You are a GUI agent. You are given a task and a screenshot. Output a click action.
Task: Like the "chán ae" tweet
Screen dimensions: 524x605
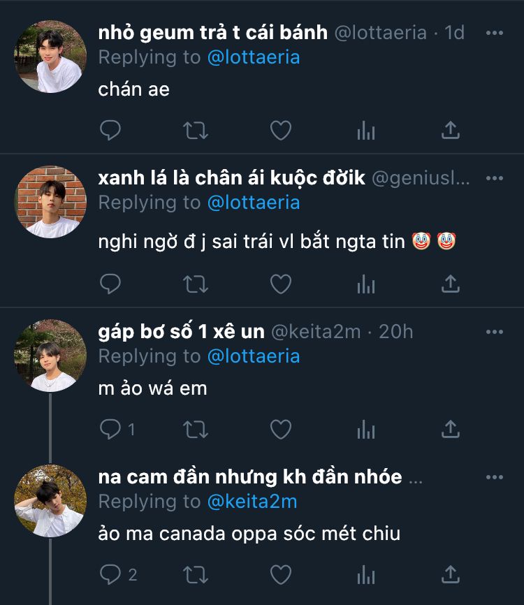280,130
